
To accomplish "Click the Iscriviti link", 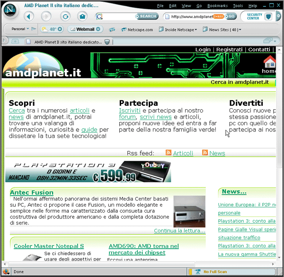I will 130,110.
